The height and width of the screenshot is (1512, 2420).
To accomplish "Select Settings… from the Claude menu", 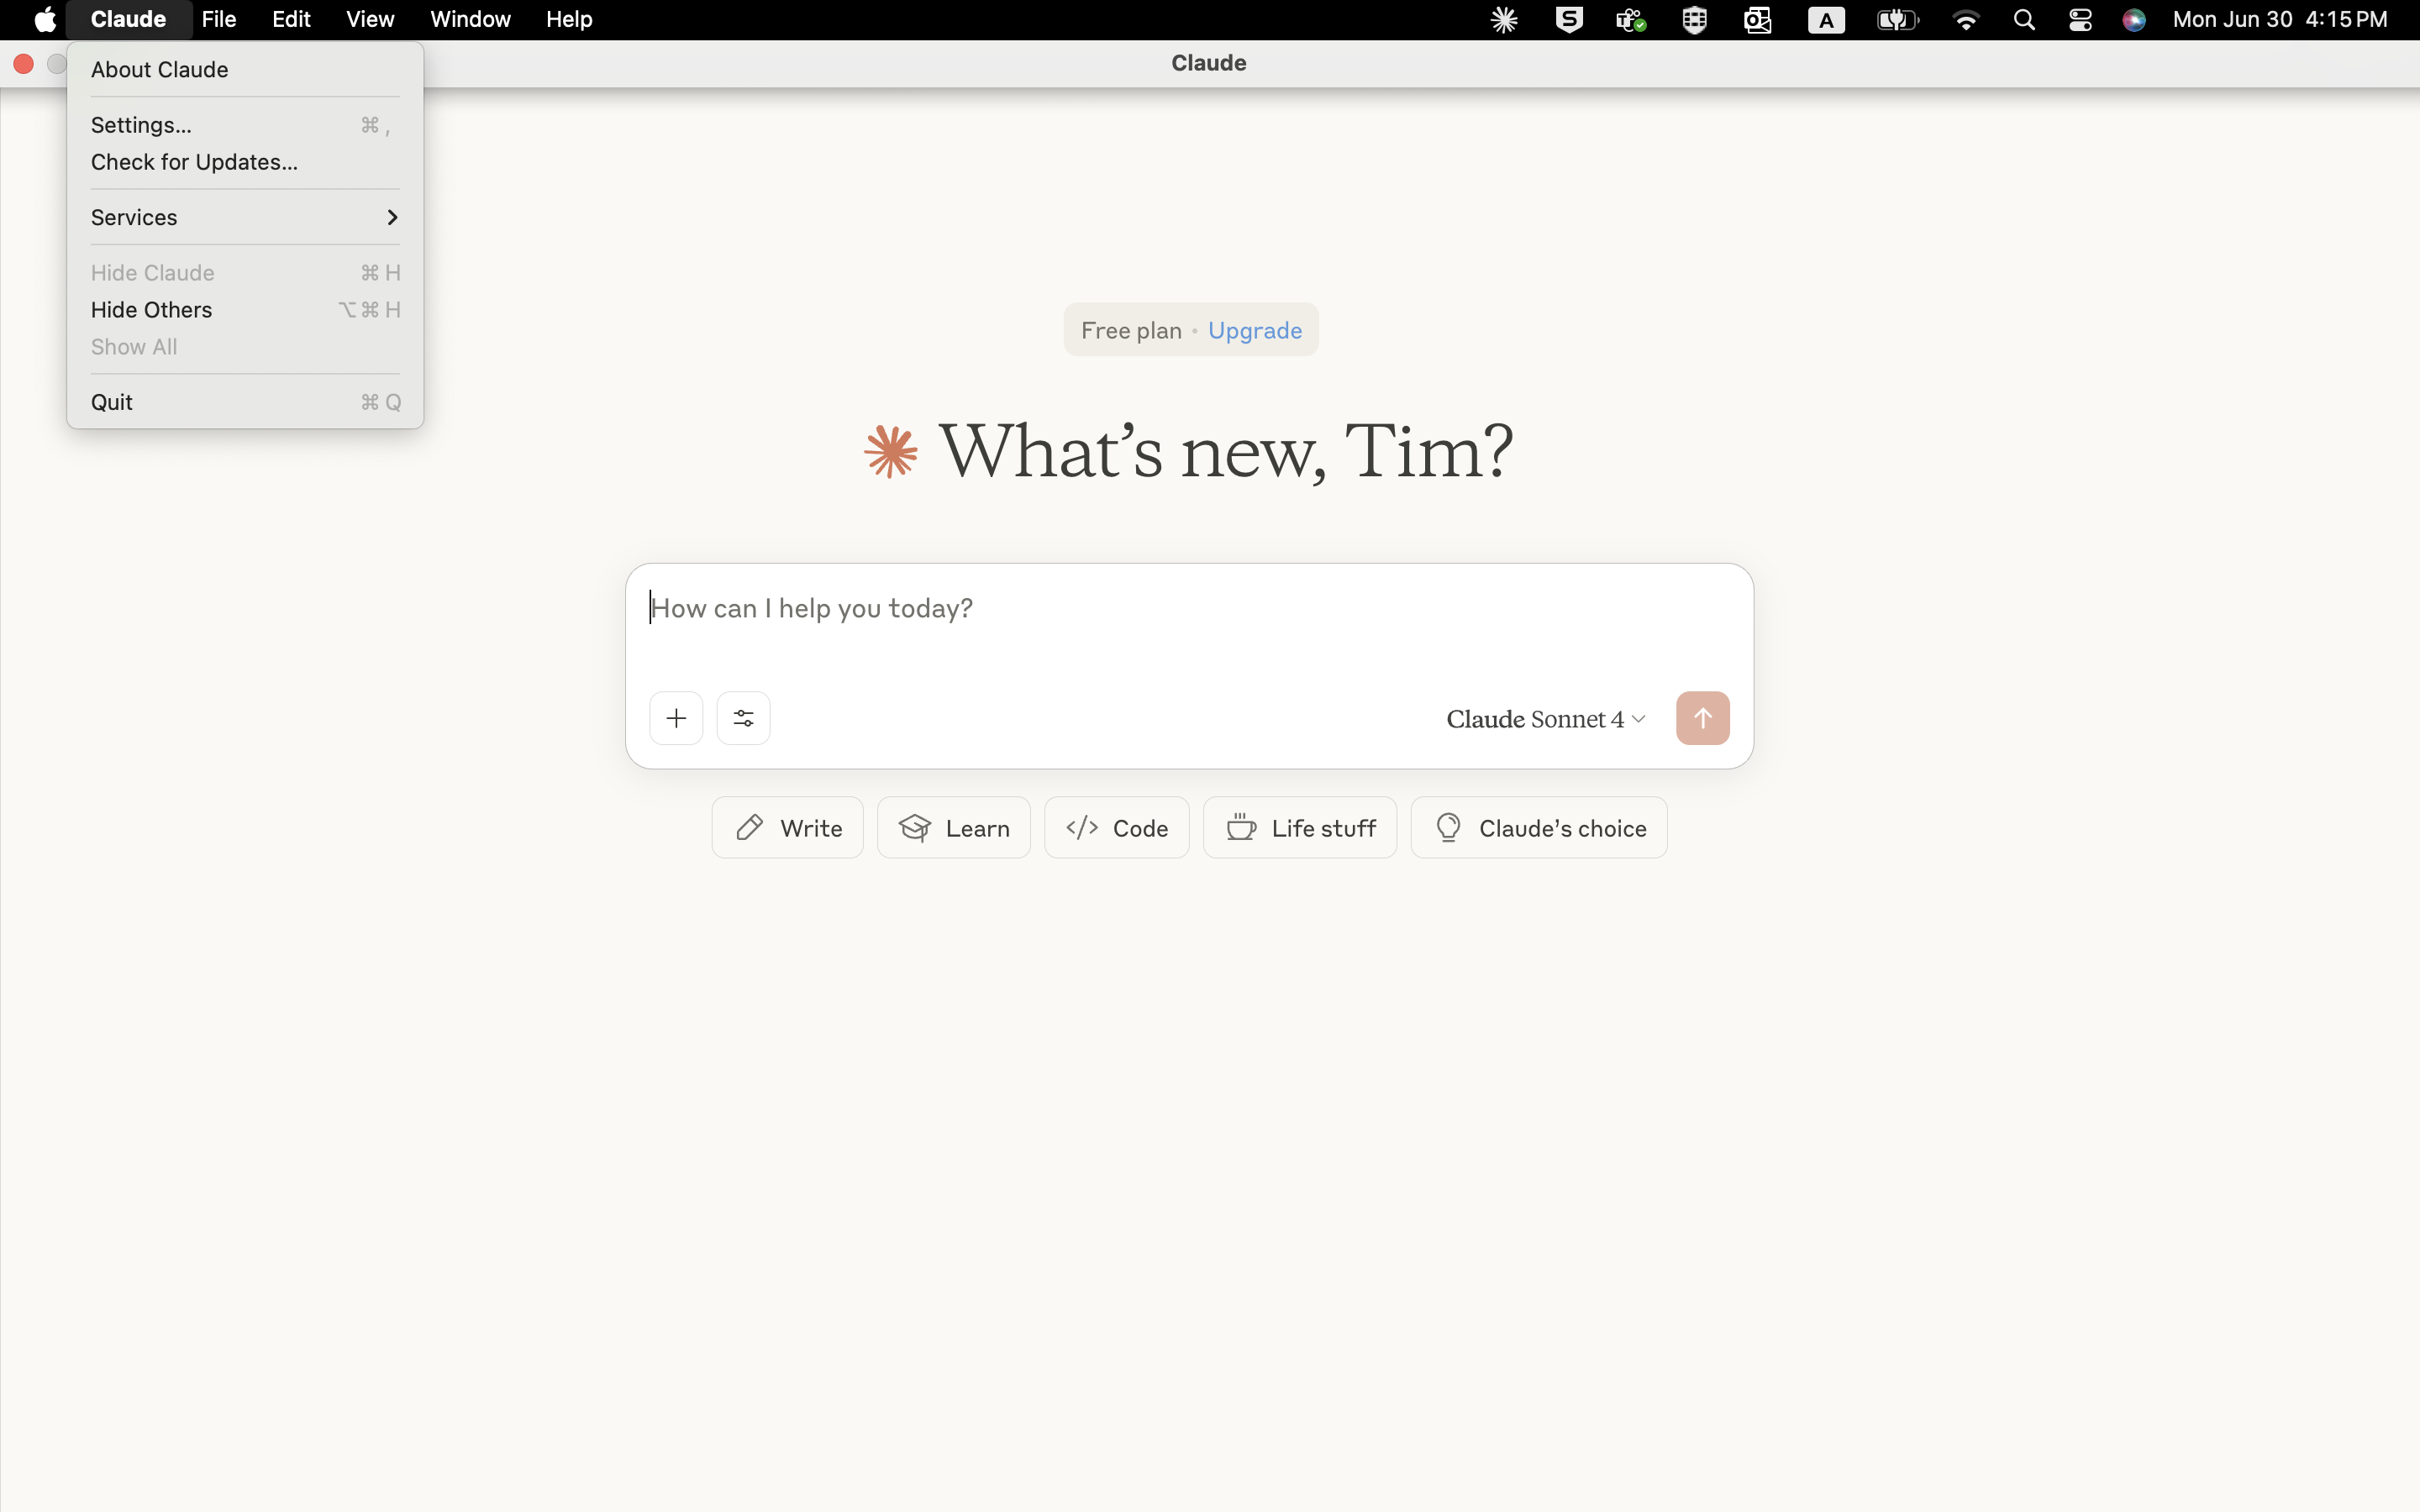I will point(141,125).
